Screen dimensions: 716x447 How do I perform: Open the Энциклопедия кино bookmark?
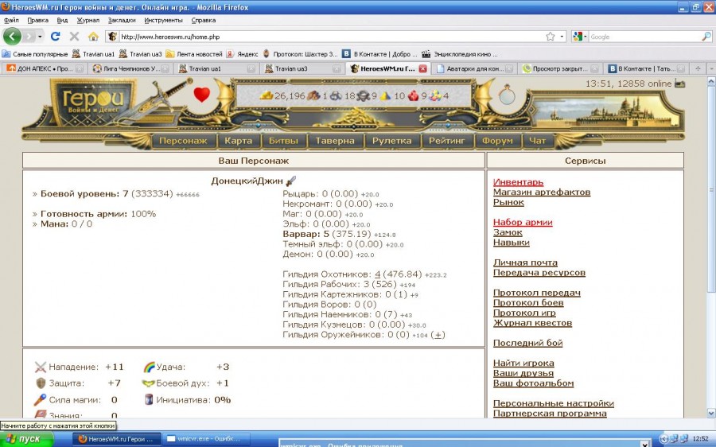click(460, 54)
